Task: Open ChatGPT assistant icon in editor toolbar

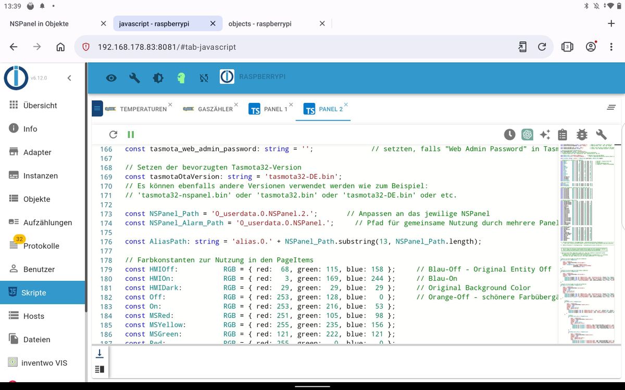Action: click(528, 135)
